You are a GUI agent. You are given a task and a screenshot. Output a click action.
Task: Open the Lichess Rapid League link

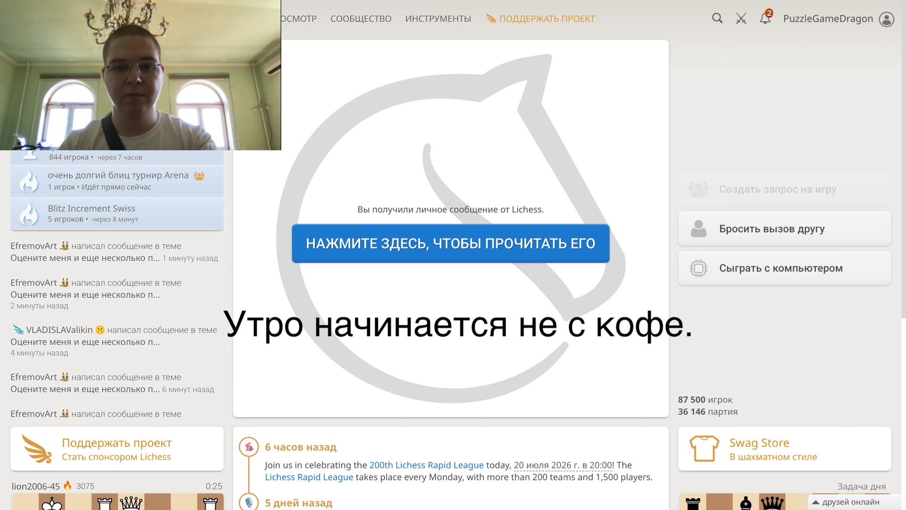tap(309, 477)
